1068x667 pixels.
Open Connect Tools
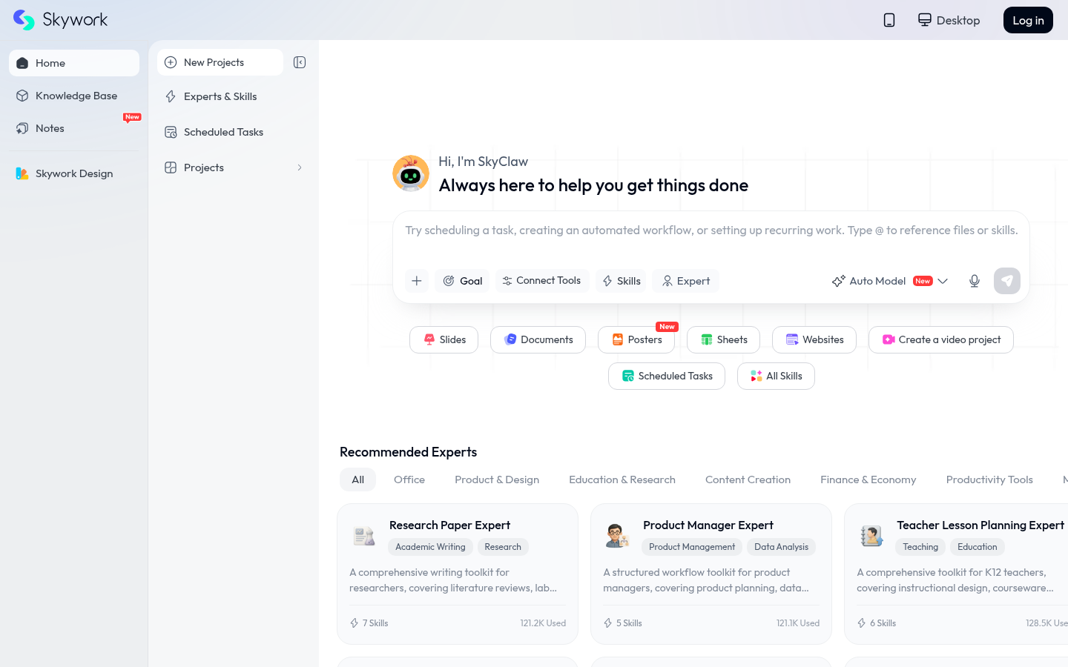(542, 281)
